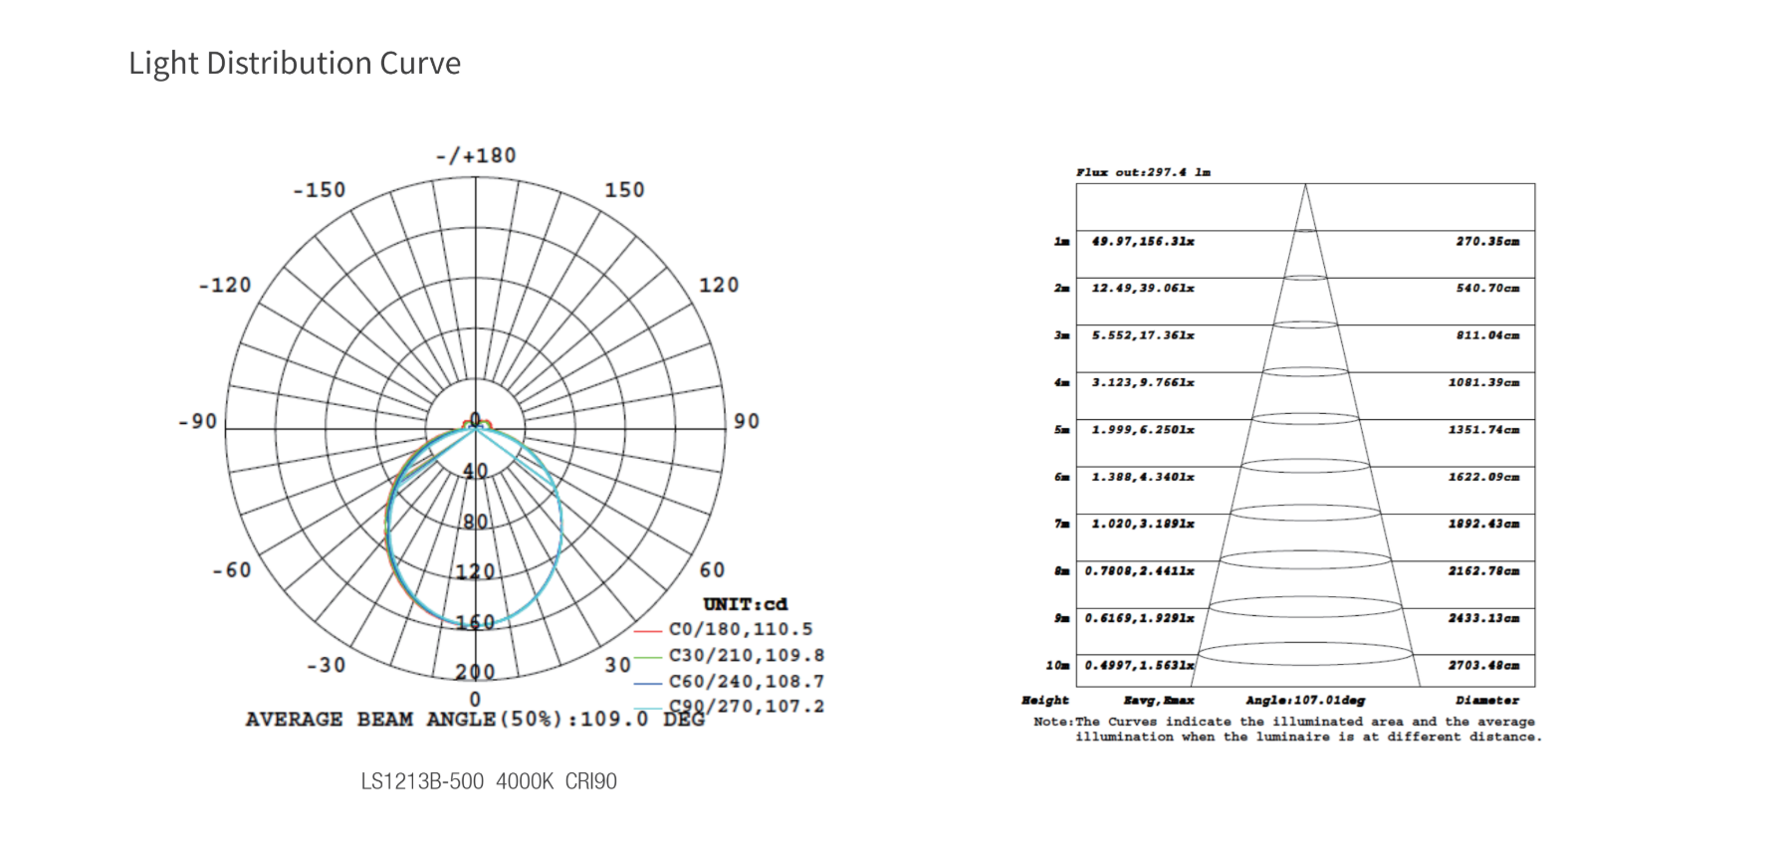The height and width of the screenshot is (856, 1792).
Task: Click the red C0/180 legend line
Action: point(648,630)
